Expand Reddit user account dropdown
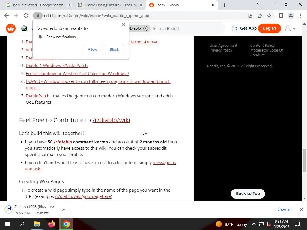This screenshot has height=230, width=307. pos(290,28)
